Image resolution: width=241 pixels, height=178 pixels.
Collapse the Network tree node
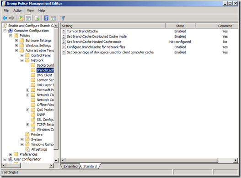[22, 60]
